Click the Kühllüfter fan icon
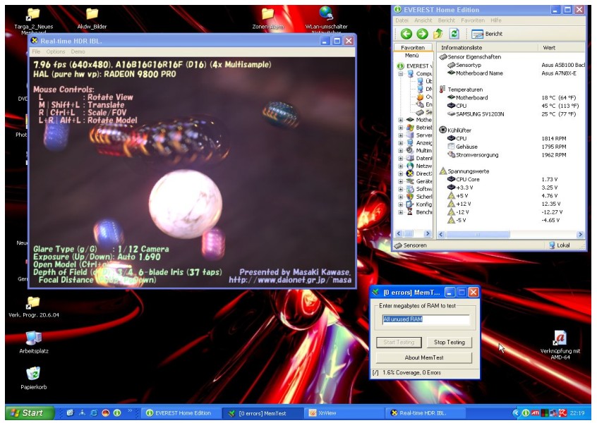Image resolution: width=597 pixels, height=423 pixels. (442, 130)
